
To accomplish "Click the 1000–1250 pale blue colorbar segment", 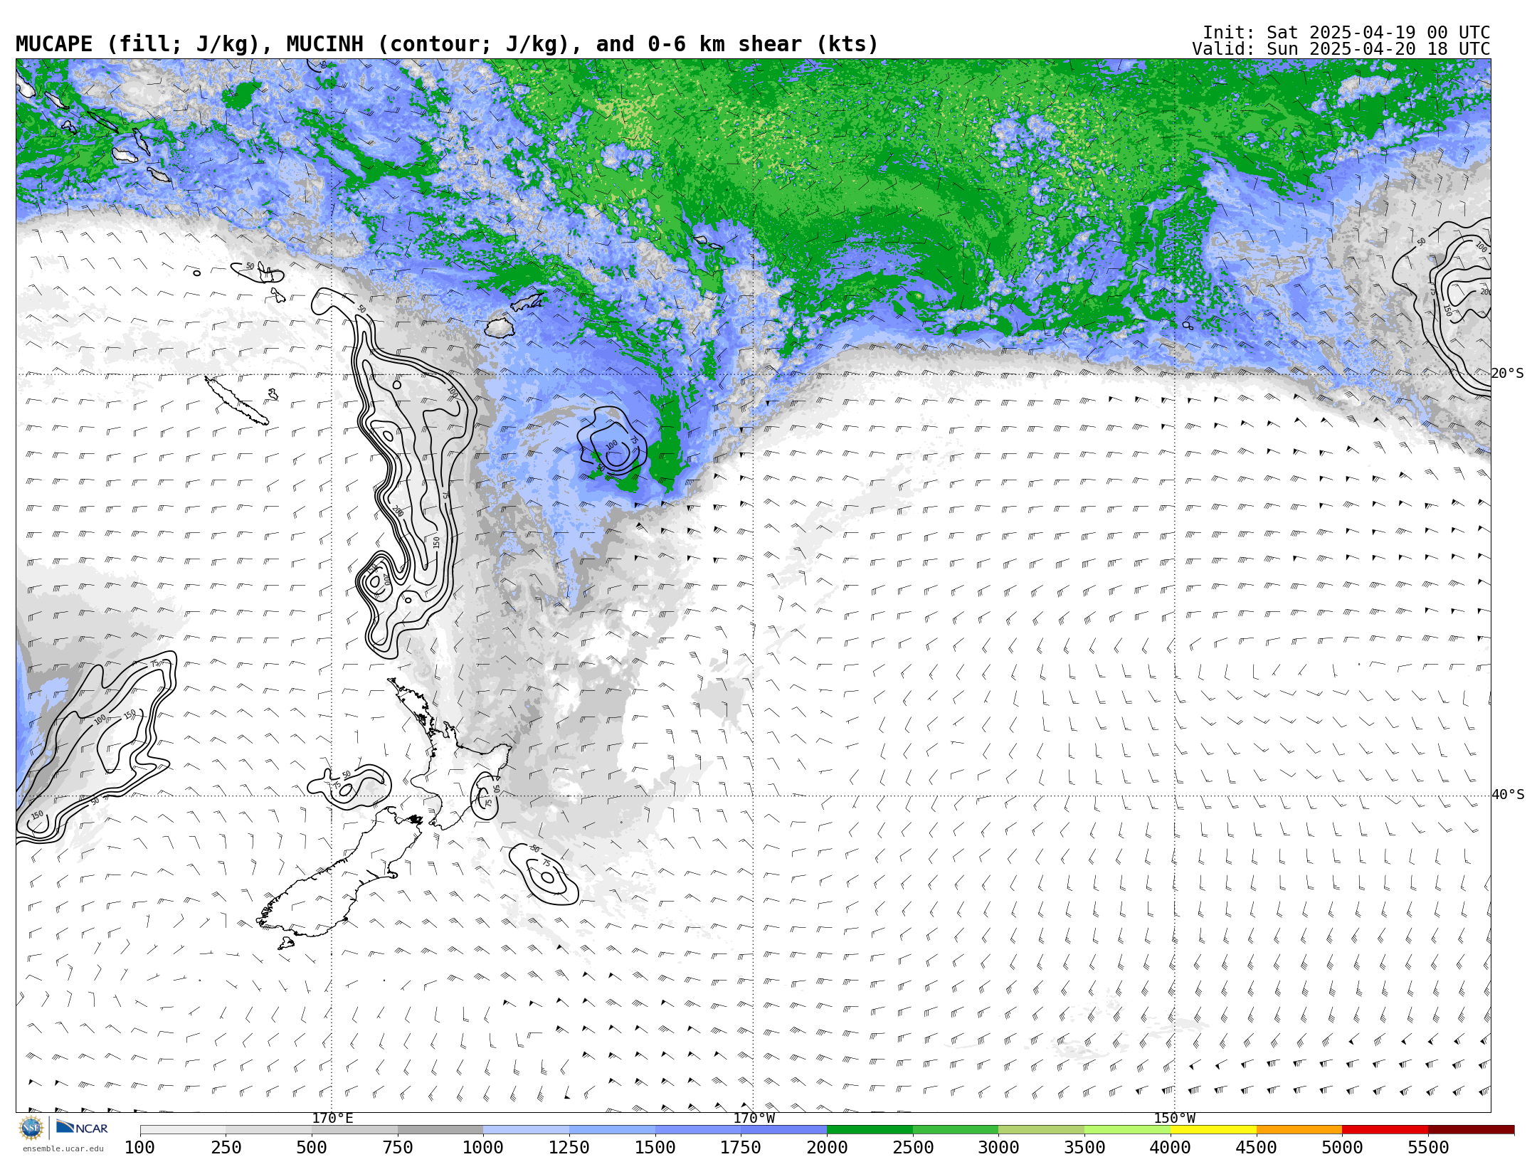I will coord(527,1130).
